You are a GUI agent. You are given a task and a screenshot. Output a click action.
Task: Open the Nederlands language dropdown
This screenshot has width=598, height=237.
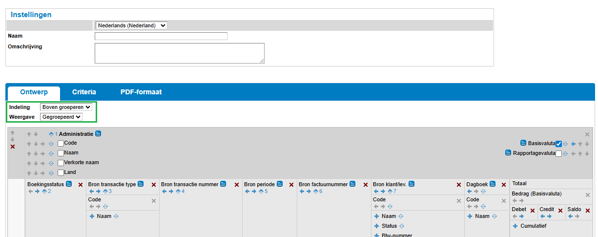(x=131, y=25)
